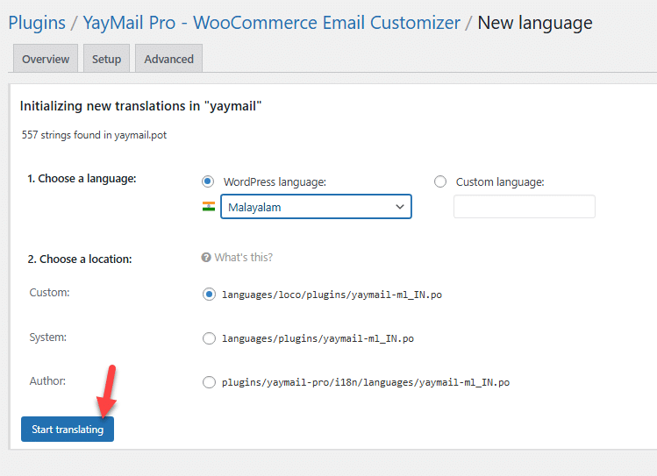The height and width of the screenshot is (476, 657).
Task: Click the 'Custom:' row label
Action: point(49,292)
